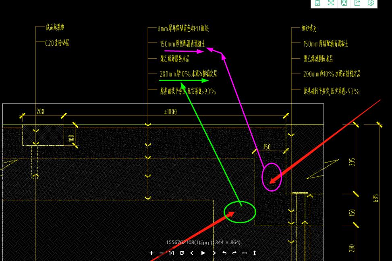The image size is (392, 261).
Task: Share the image via export icon
Action: [x=357, y=3]
